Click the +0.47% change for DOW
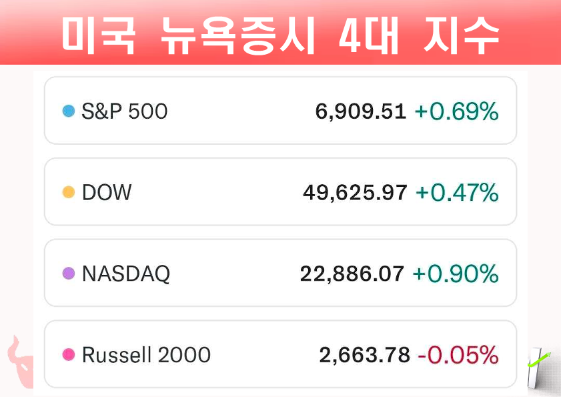The image size is (561, 397). point(457,193)
